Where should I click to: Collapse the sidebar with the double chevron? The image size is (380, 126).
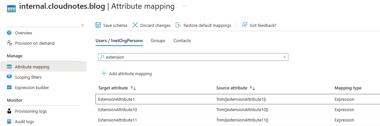[x=82, y=25]
